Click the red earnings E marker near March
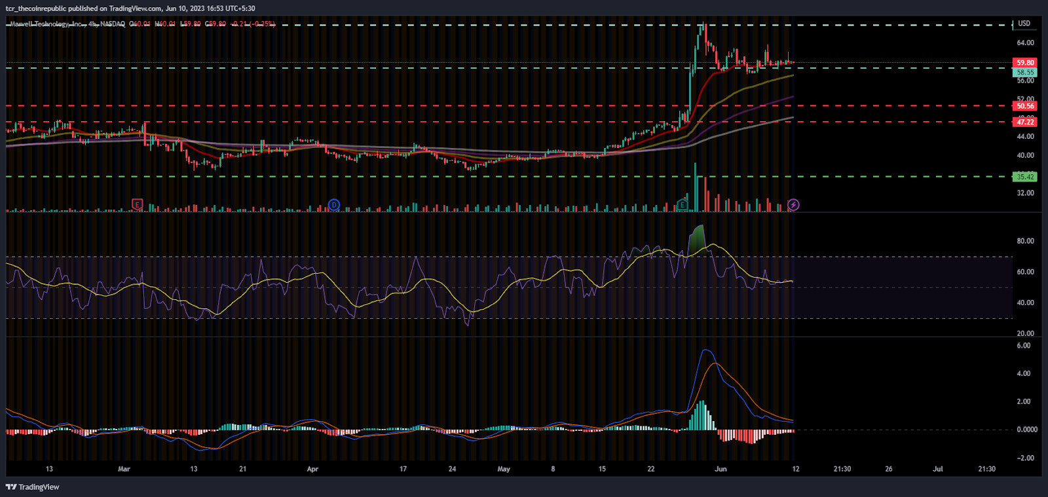This screenshot has width=1048, height=497. tap(137, 204)
